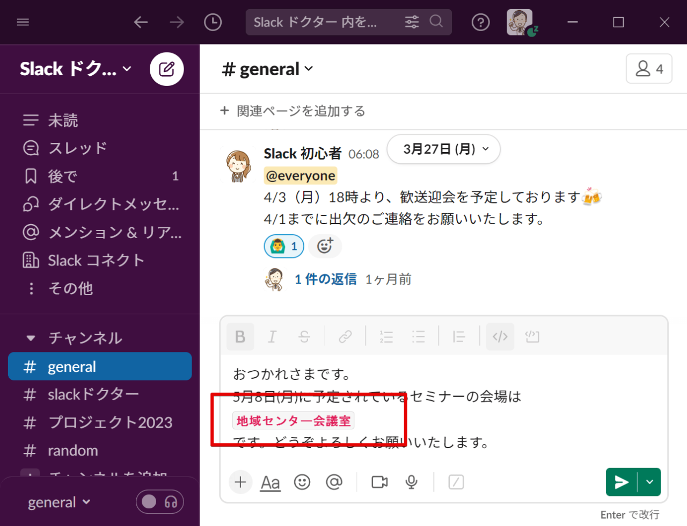Toggle the bulleted list
This screenshot has height=526, width=687.
click(418, 337)
